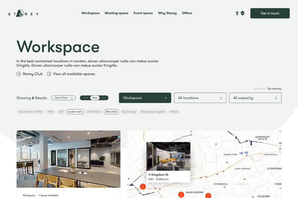Click the arrow icon beside Storey Club
This screenshot has height=198, width=298.
tap(19, 74)
